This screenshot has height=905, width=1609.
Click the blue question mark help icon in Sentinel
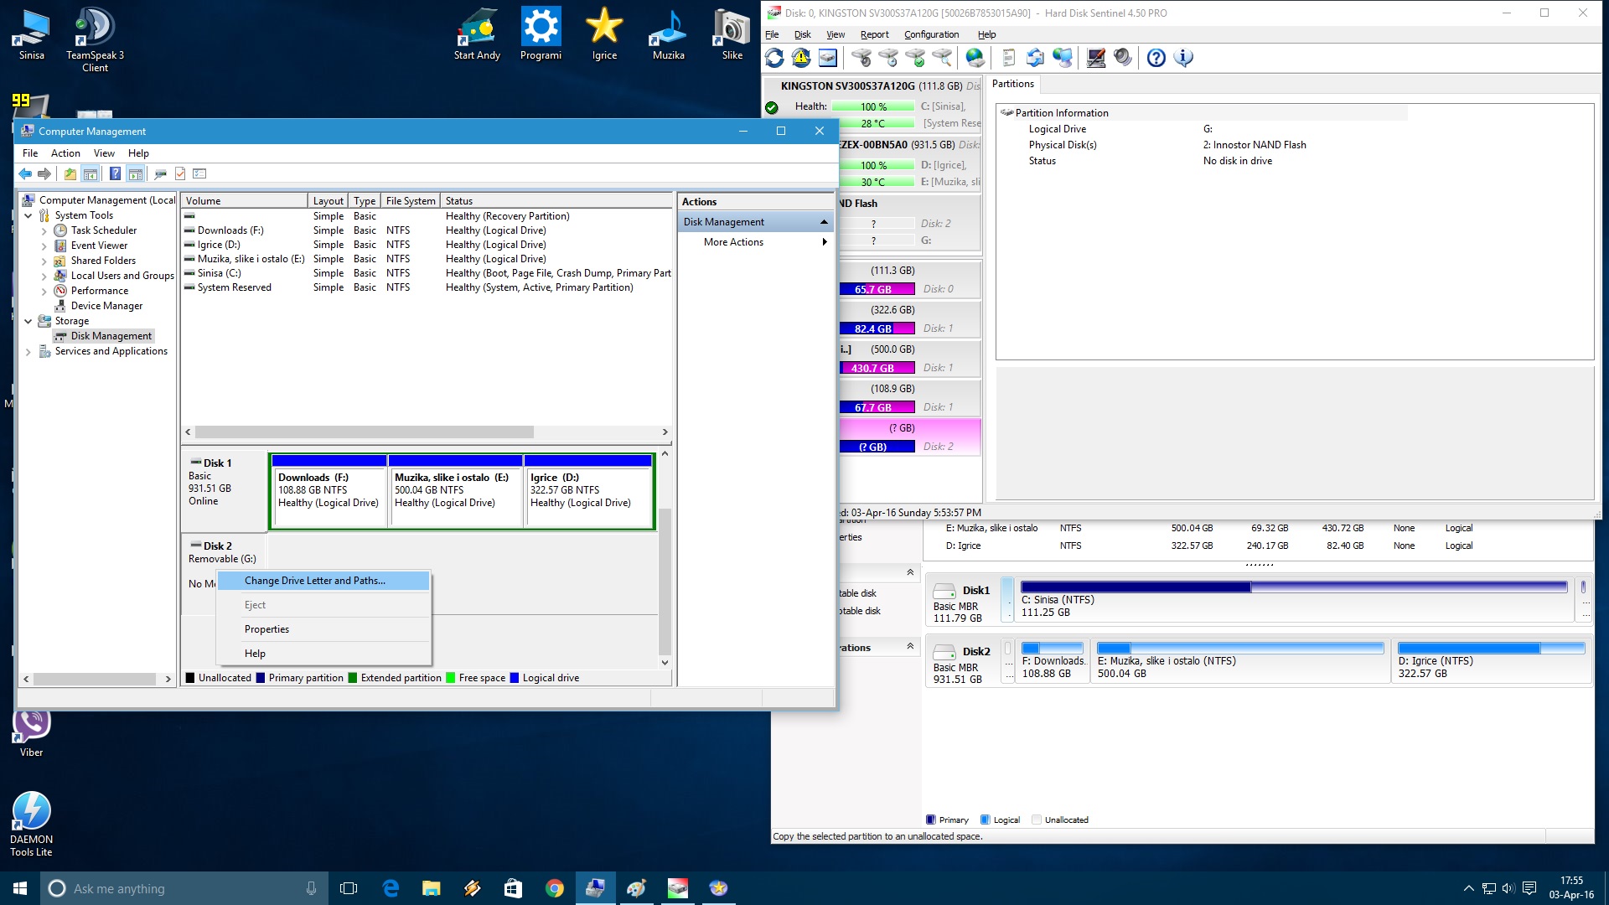(x=1156, y=58)
